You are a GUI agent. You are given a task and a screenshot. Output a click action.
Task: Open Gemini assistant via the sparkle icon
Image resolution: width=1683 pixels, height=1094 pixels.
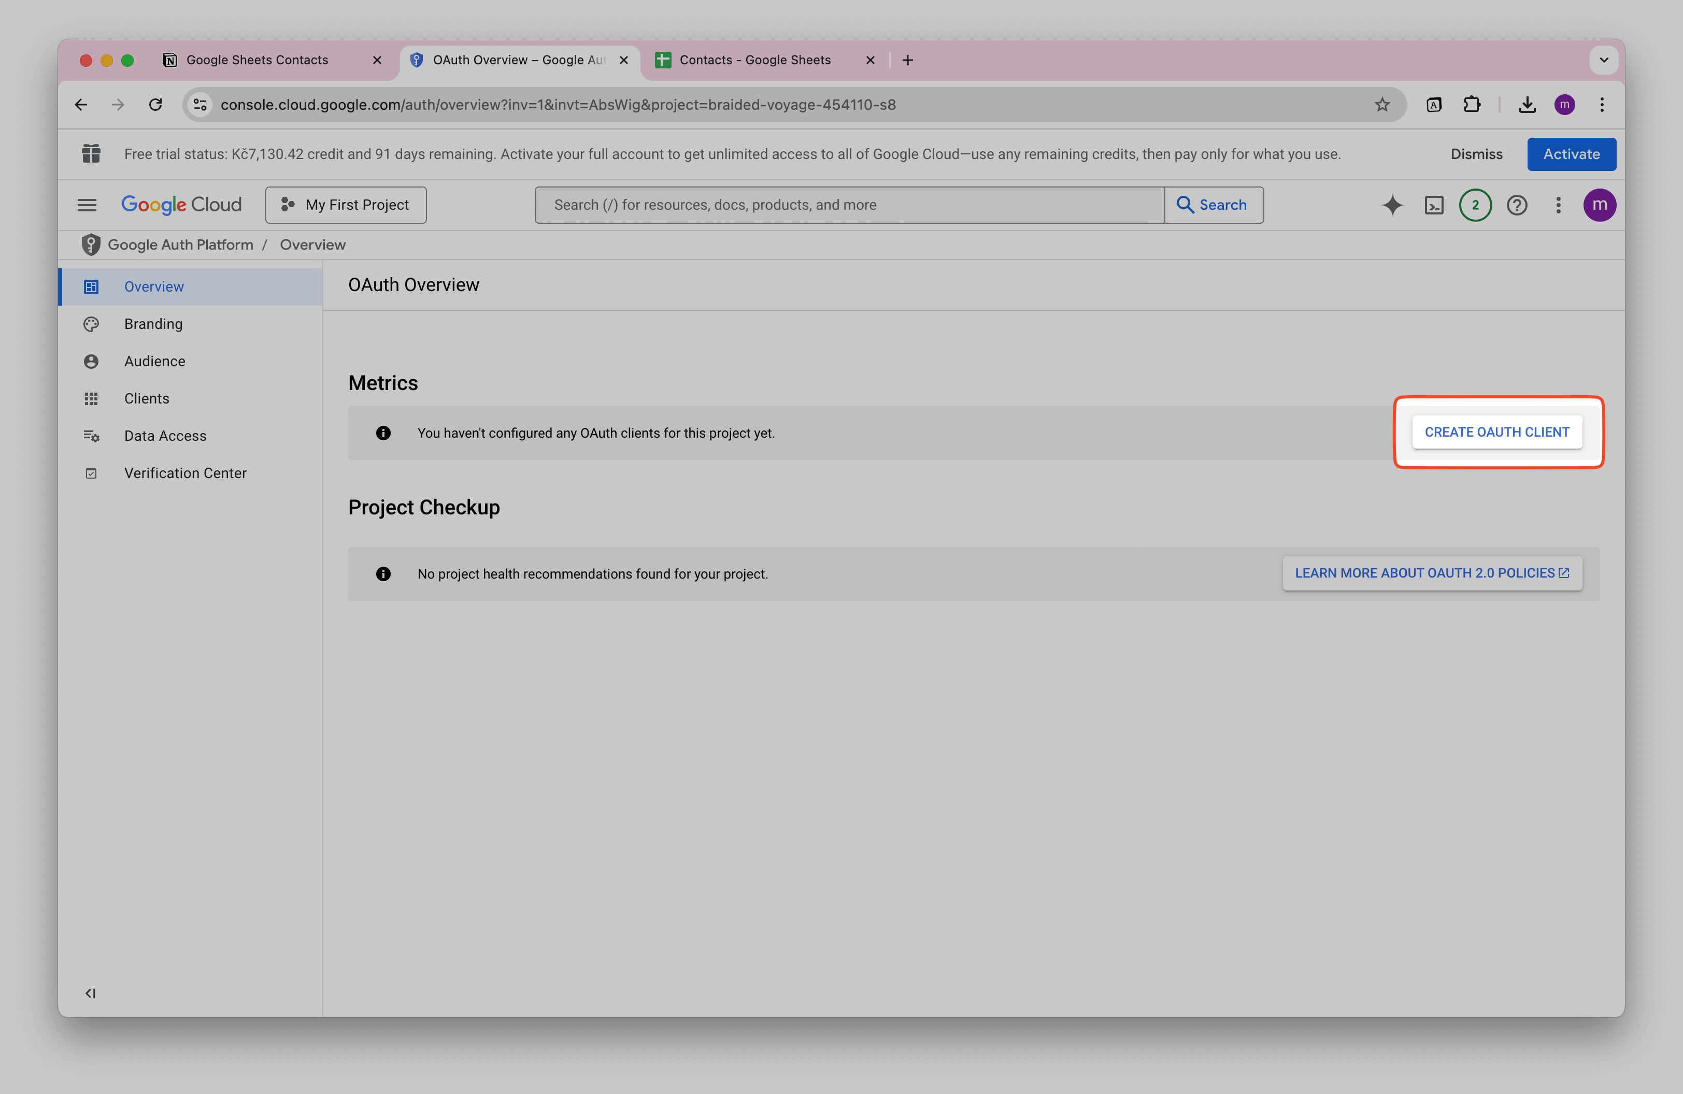click(1392, 205)
